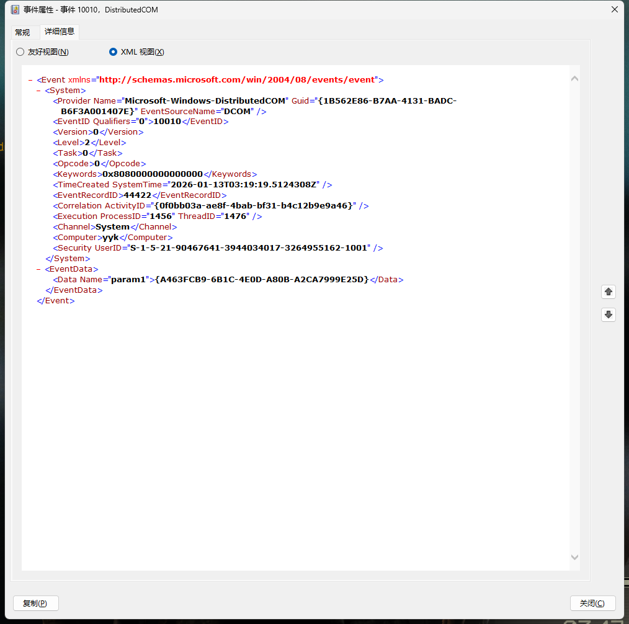Image resolution: width=629 pixels, height=624 pixels.
Task: Click the Computer value yyk
Action: [x=110, y=238]
